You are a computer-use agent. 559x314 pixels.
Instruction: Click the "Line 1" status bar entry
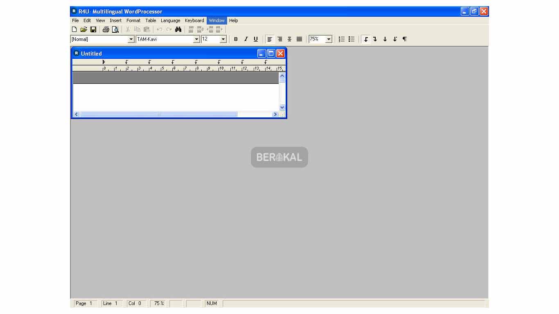click(x=112, y=303)
